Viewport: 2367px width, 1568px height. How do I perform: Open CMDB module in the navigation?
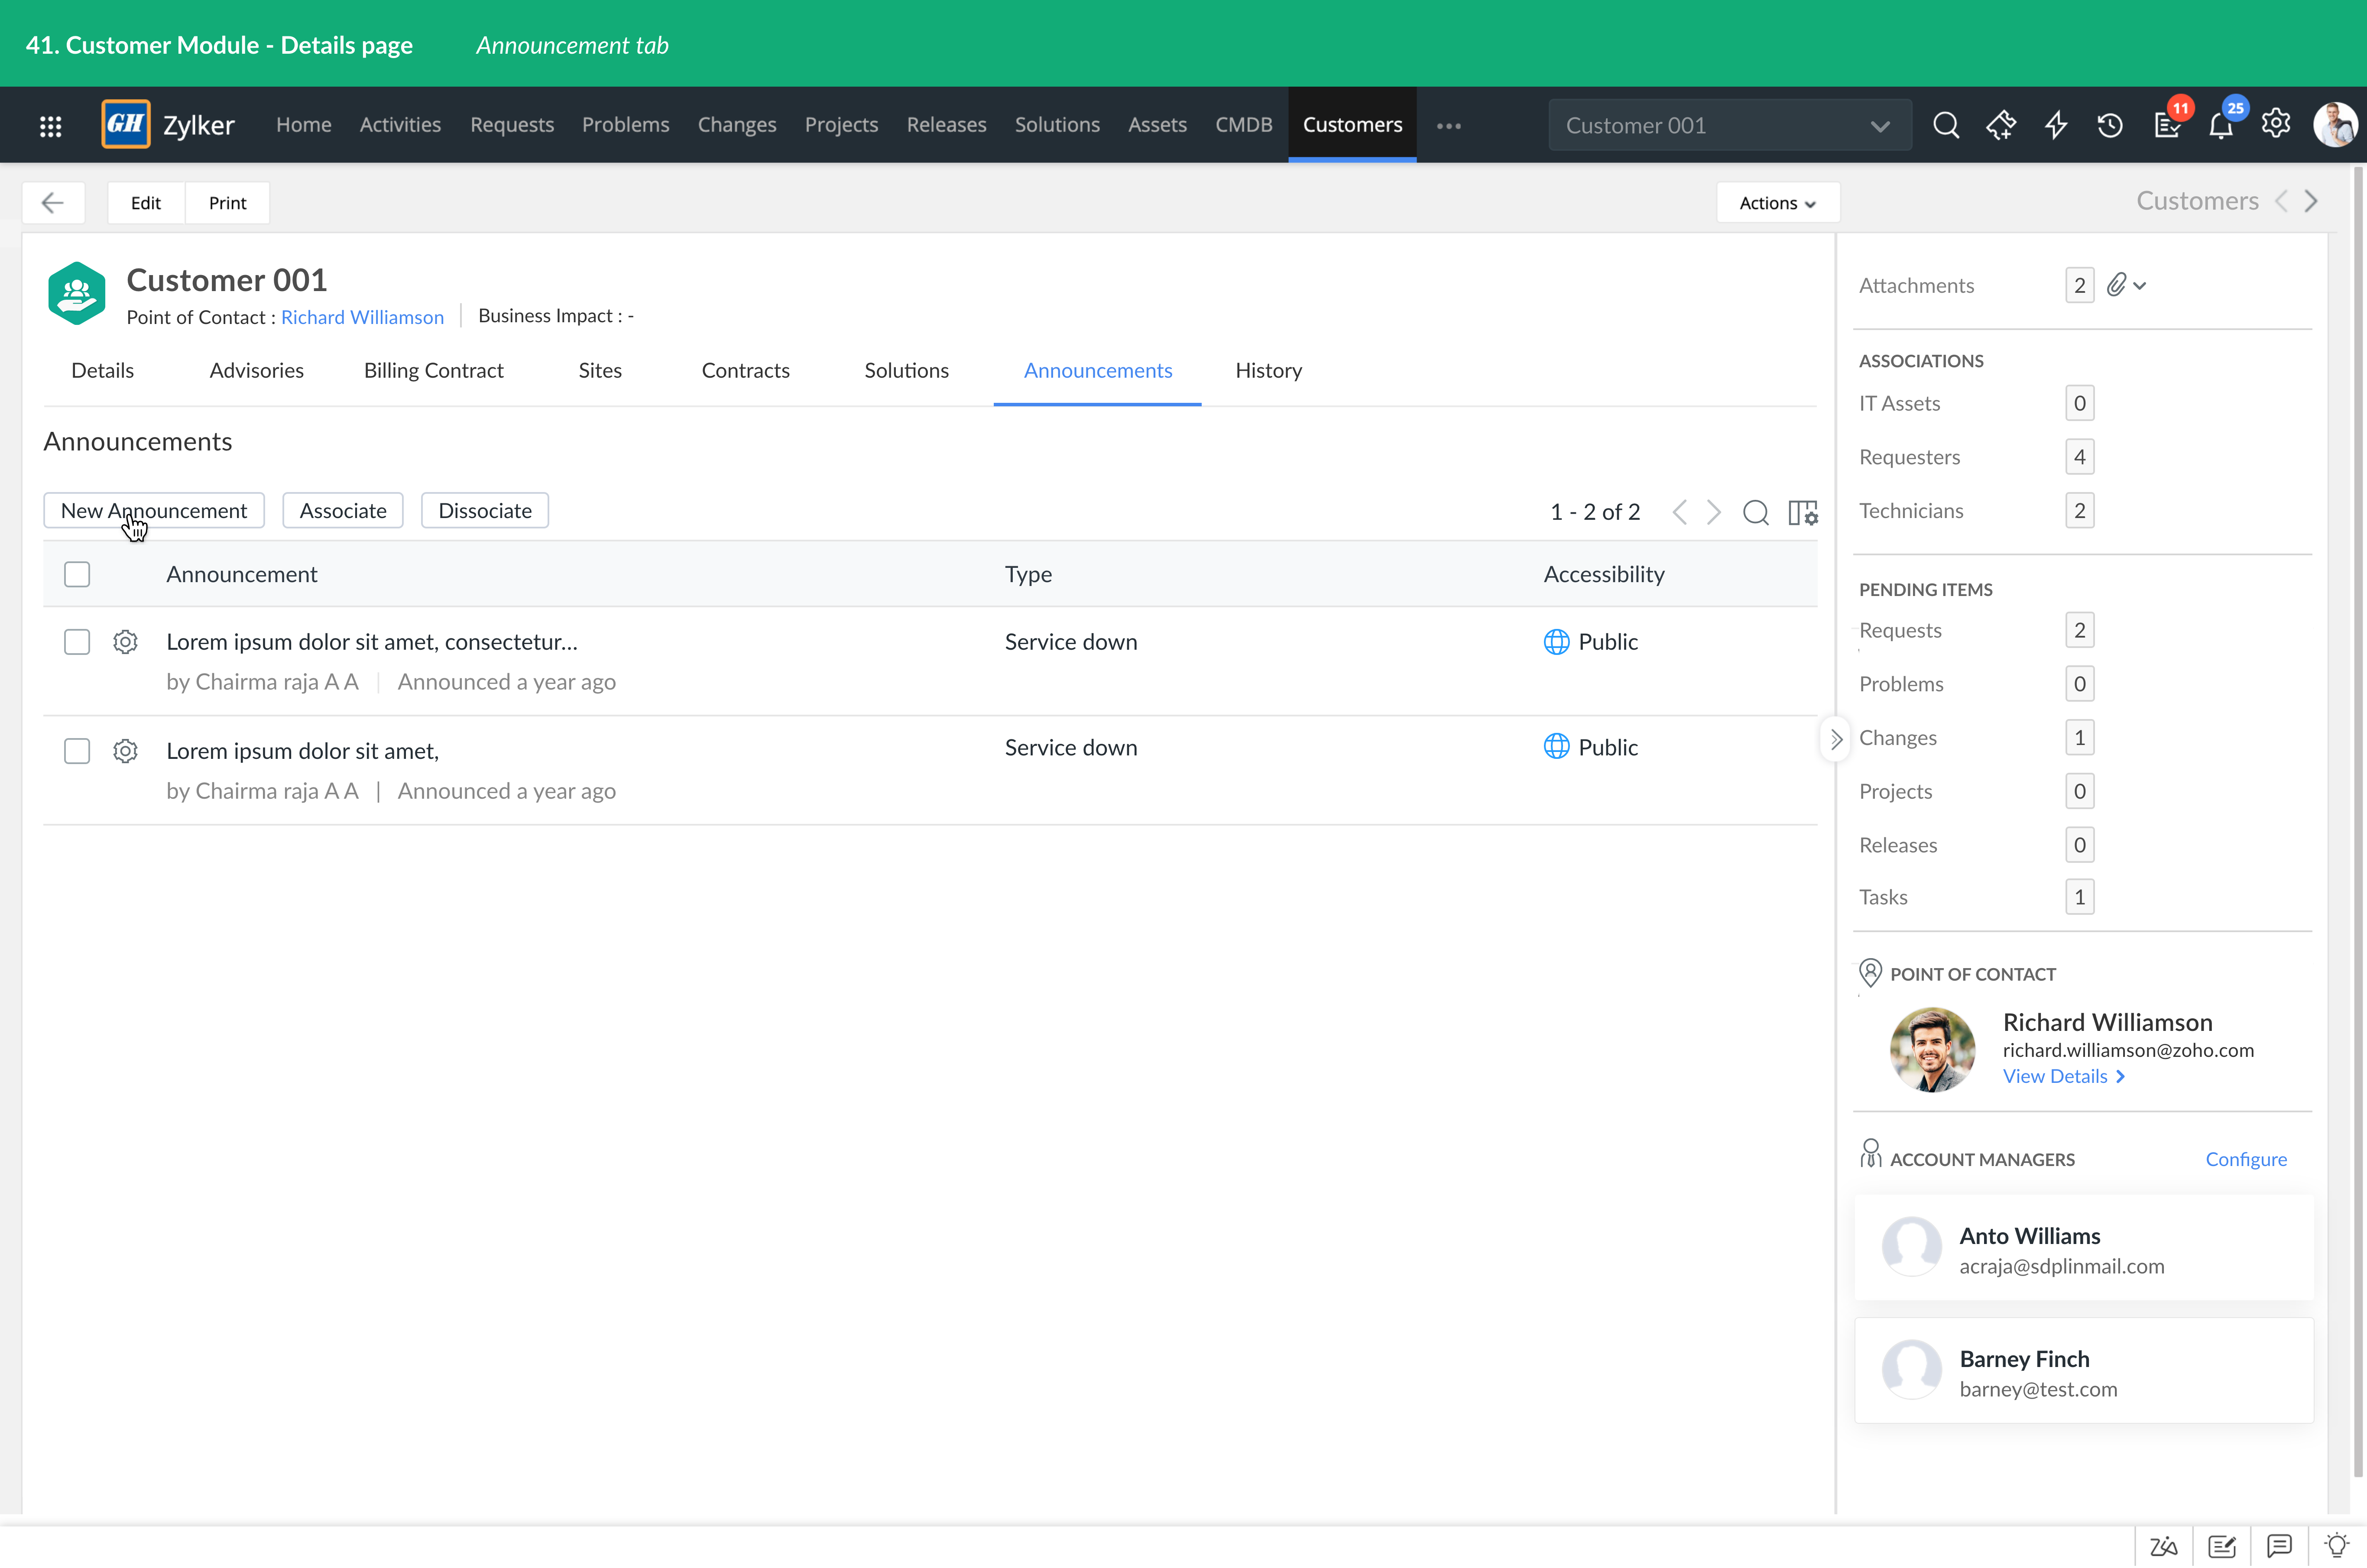point(1244,125)
